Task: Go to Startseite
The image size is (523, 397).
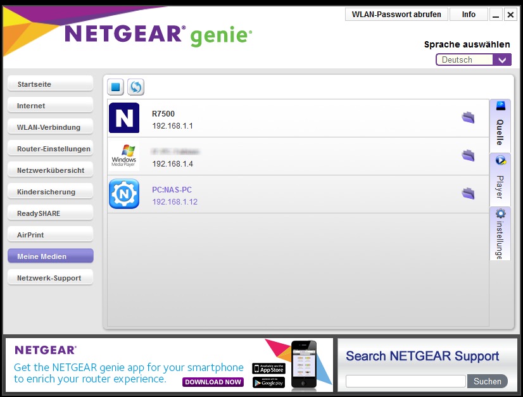Action: coord(51,84)
